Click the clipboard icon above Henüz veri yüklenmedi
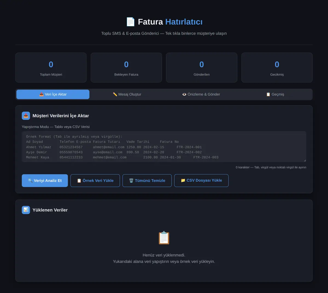 (164, 238)
